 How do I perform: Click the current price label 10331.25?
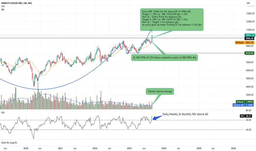pyautogui.click(x=250, y=35)
